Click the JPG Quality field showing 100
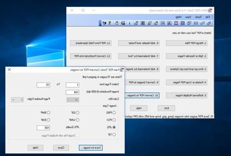The width and height of the screenshot is (231, 156). (x=43, y=128)
